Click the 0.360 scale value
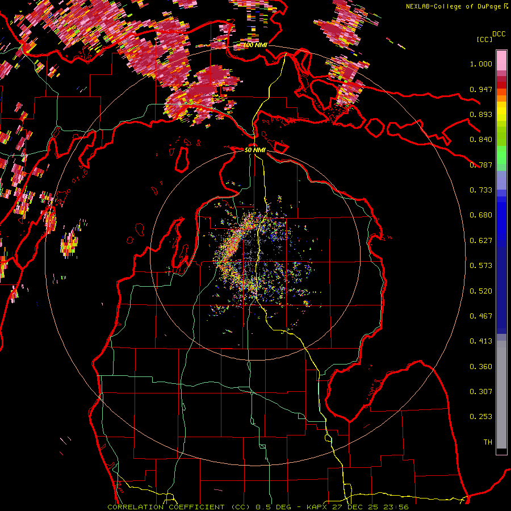This screenshot has width=511, height=511. pyautogui.click(x=481, y=367)
